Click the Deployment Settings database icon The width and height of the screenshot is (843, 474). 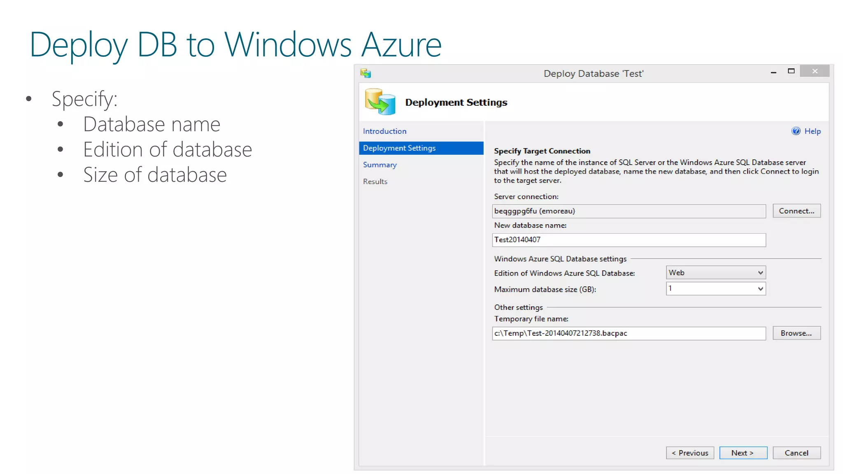[x=380, y=102]
